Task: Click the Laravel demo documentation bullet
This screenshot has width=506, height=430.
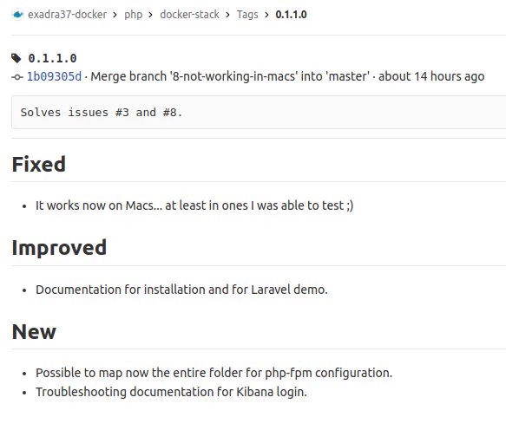Action: click(181, 290)
